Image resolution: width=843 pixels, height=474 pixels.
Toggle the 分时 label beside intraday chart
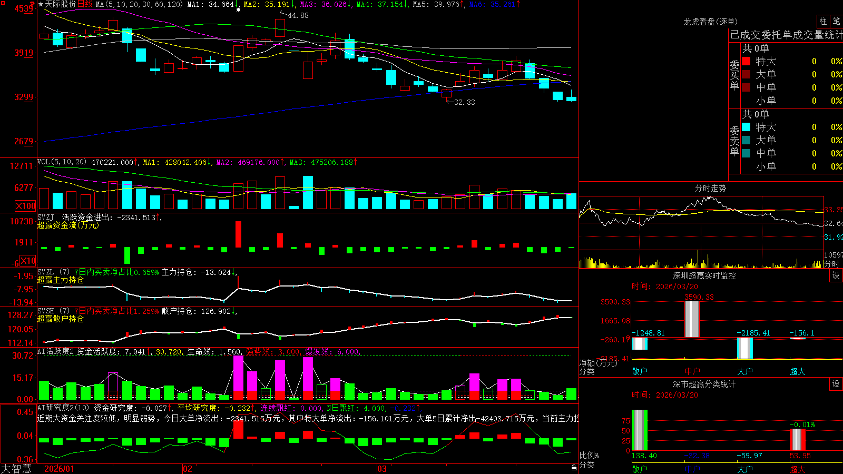[832, 264]
